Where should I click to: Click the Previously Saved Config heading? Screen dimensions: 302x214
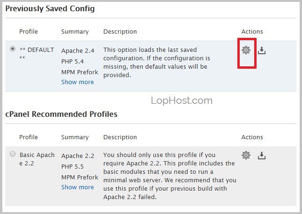point(50,9)
